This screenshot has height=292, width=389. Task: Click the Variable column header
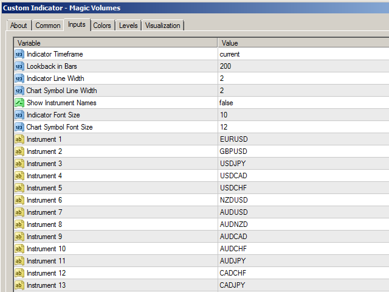point(115,43)
